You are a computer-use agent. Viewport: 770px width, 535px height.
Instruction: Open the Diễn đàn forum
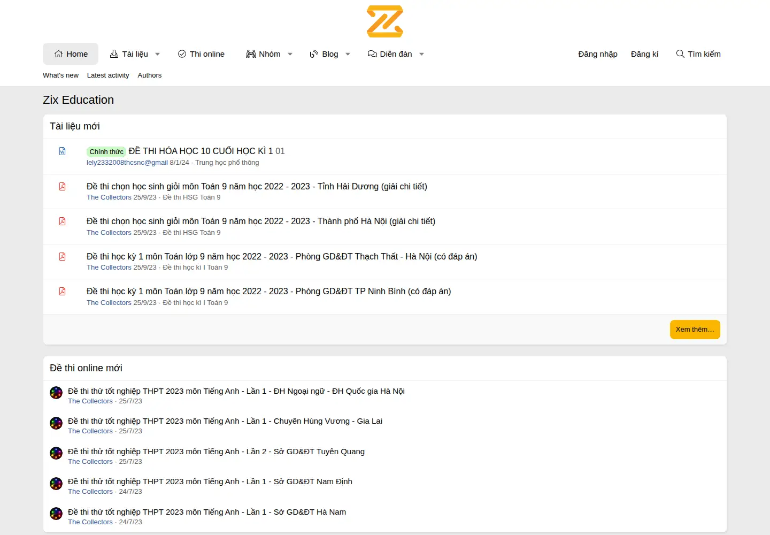(390, 54)
